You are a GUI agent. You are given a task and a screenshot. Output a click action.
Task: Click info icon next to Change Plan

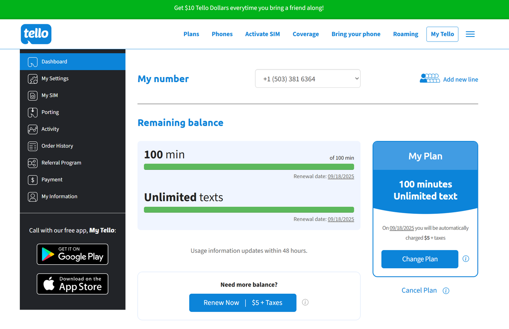[466, 259]
